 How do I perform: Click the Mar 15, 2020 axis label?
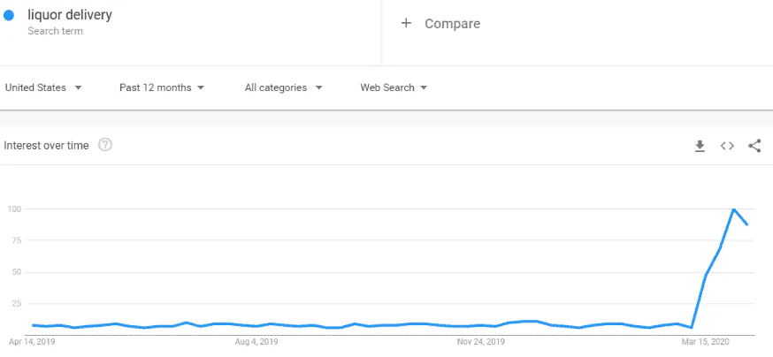pyautogui.click(x=706, y=341)
